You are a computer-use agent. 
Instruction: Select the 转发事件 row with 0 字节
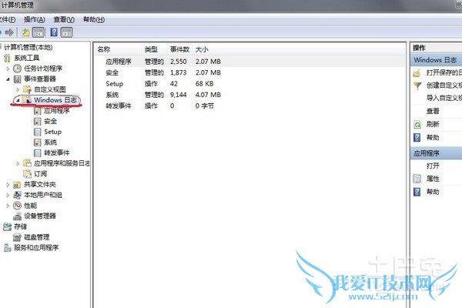click(250, 105)
